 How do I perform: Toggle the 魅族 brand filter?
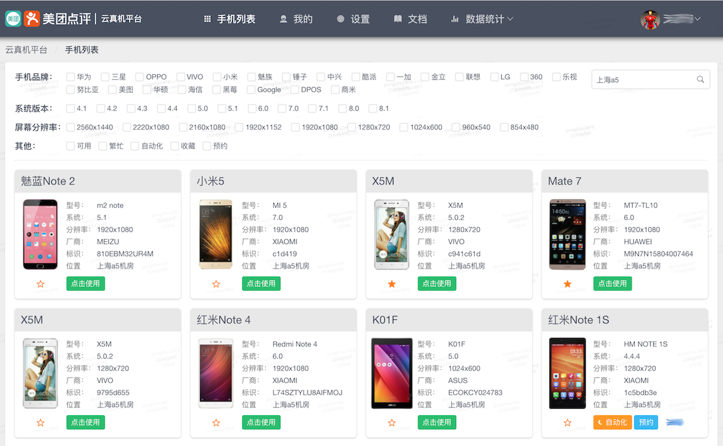click(x=252, y=77)
